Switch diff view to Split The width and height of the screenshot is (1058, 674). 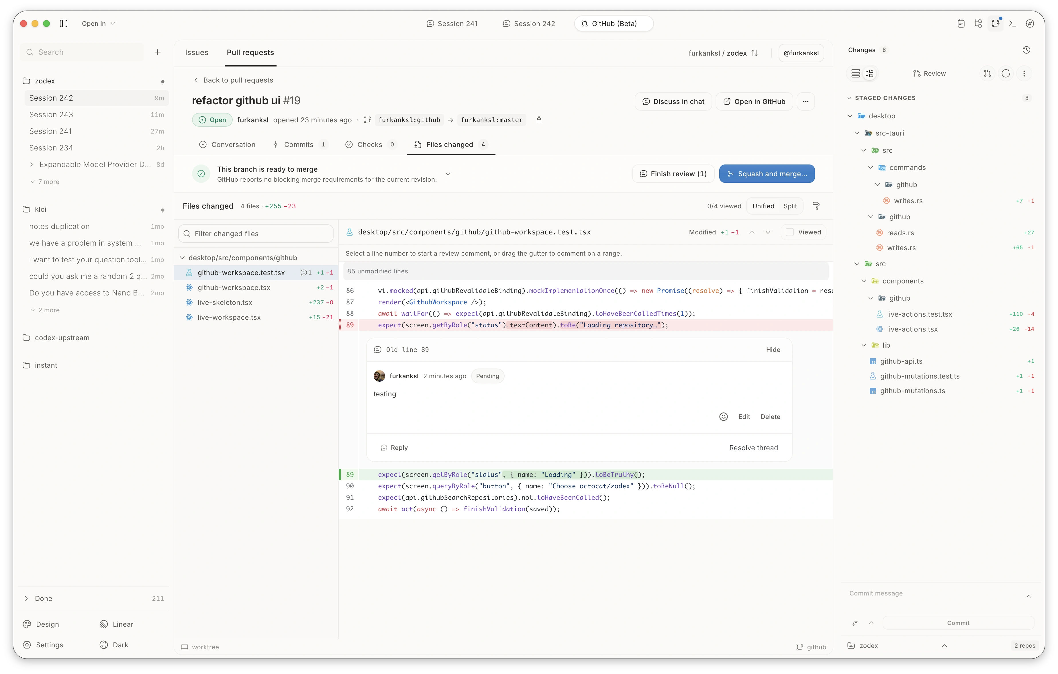click(789, 206)
